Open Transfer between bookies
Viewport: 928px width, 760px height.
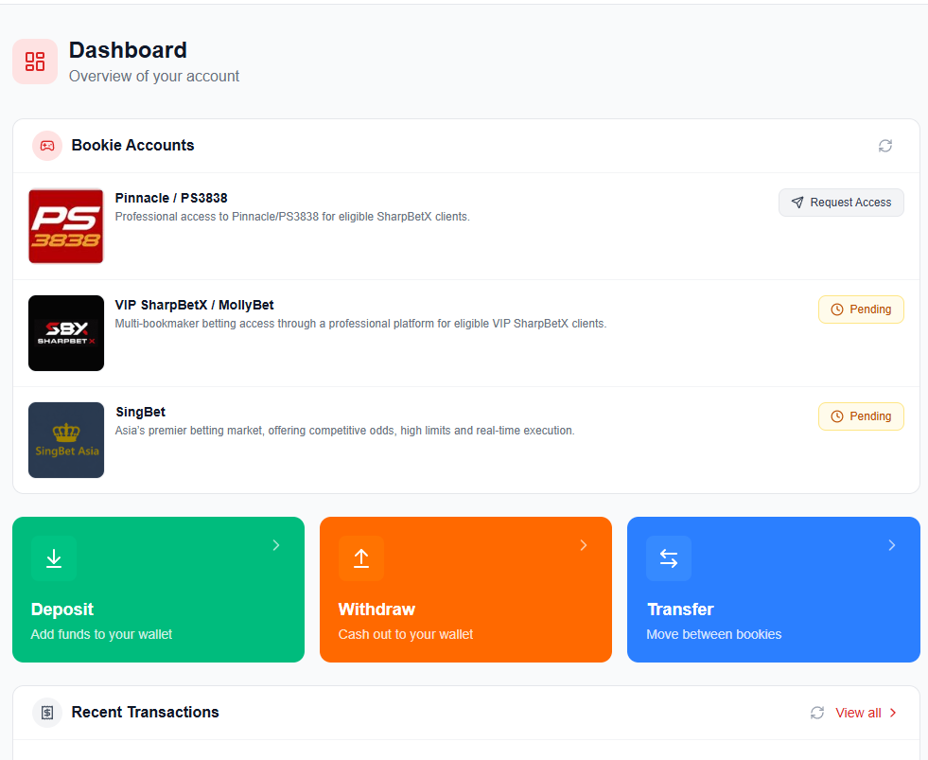point(774,590)
